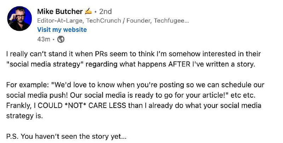
Task: Open Mike Butcher's profile photo
Action: [19, 18]
